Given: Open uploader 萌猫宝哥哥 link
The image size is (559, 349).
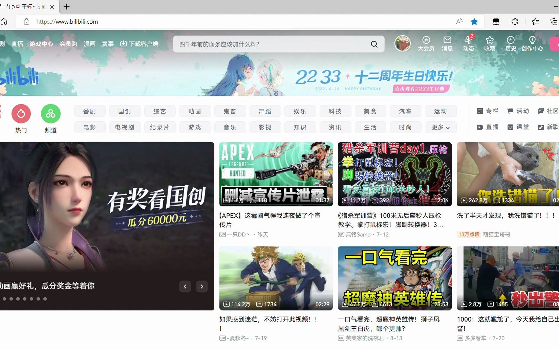Looking at the screenshot, I should (x=497, y=234).
